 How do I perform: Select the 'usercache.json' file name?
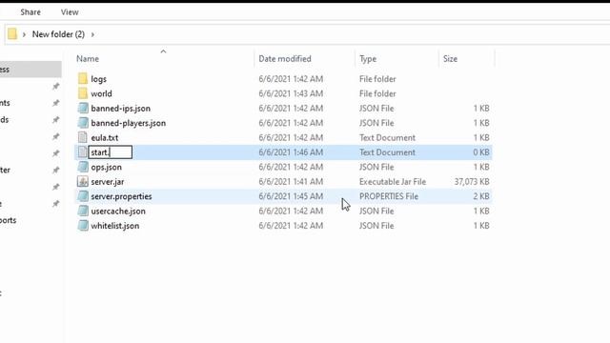tap(118, 212)
